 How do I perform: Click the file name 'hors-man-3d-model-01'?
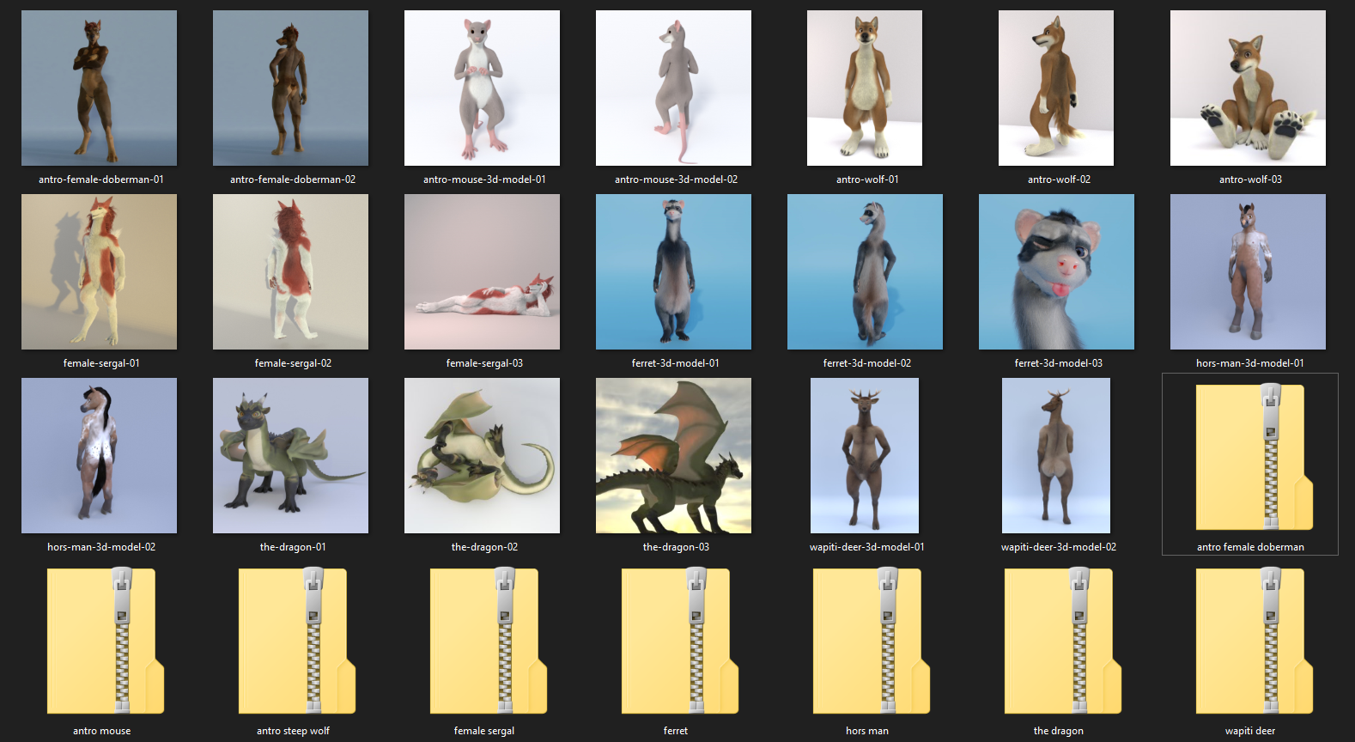[x=1250, y=363]
